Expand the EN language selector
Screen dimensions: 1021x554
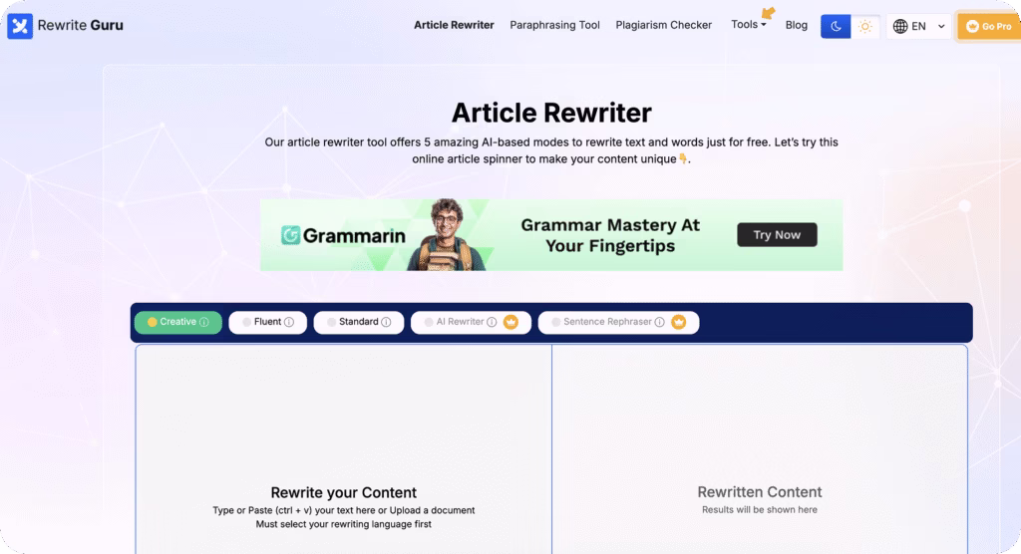tap(918, 27)
